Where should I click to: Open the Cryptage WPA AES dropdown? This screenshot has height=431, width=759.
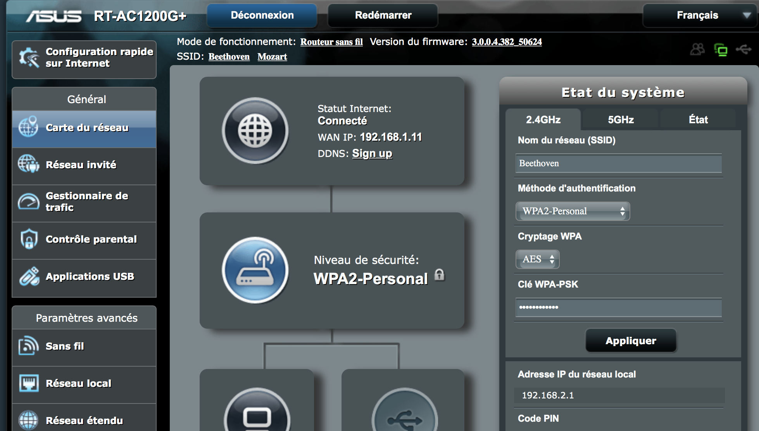[x=537, y=259]
